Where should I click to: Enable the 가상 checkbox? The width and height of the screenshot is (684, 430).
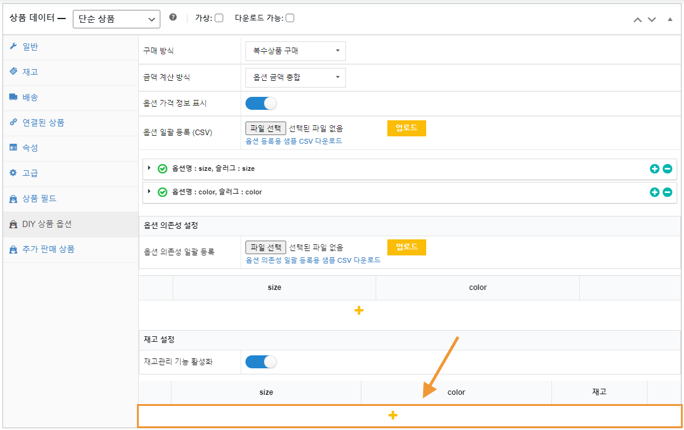(219, 18)
